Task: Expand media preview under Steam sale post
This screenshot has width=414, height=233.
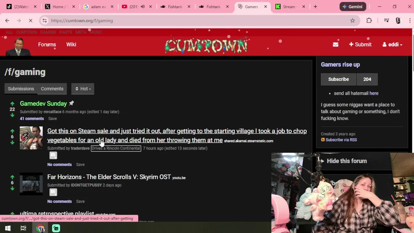Action: pyautogui.click(x=53, y=156)
